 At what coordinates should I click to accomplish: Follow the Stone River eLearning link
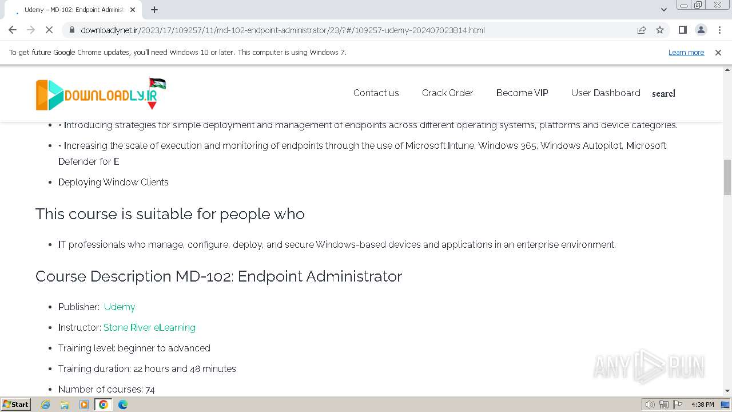149,327
